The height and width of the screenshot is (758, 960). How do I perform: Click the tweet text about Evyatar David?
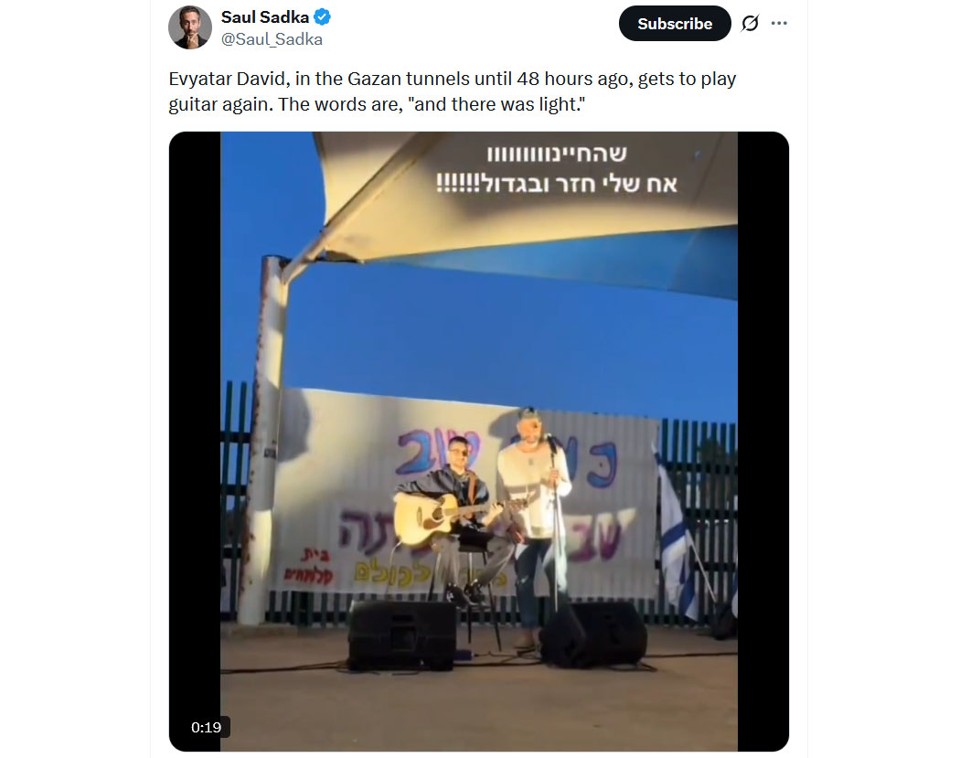452,91
